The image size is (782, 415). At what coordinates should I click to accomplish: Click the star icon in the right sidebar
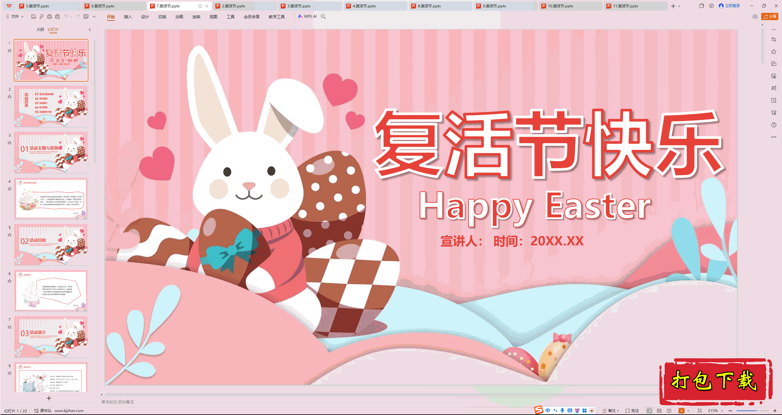pos(774,52)
